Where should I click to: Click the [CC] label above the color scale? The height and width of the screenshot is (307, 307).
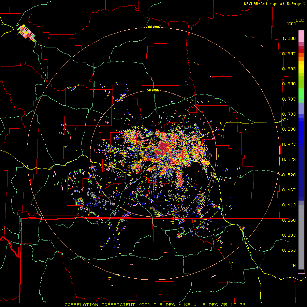click(291, 24)
